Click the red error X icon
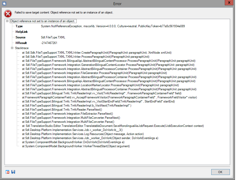The width and height of the screenshot is (238, 180). pyautogui.click(x=8, y=13)
